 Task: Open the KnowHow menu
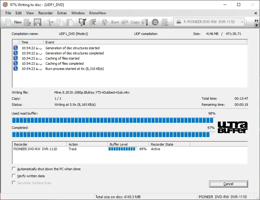coord(98,13)
